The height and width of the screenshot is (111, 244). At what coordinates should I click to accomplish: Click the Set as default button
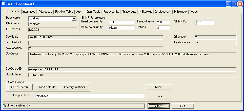coord(20,87)
